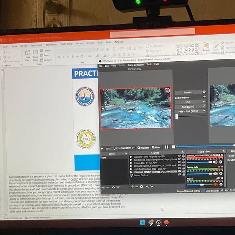Move scene up with arrow icon
235x235 pixels.
tap(113, 187)
